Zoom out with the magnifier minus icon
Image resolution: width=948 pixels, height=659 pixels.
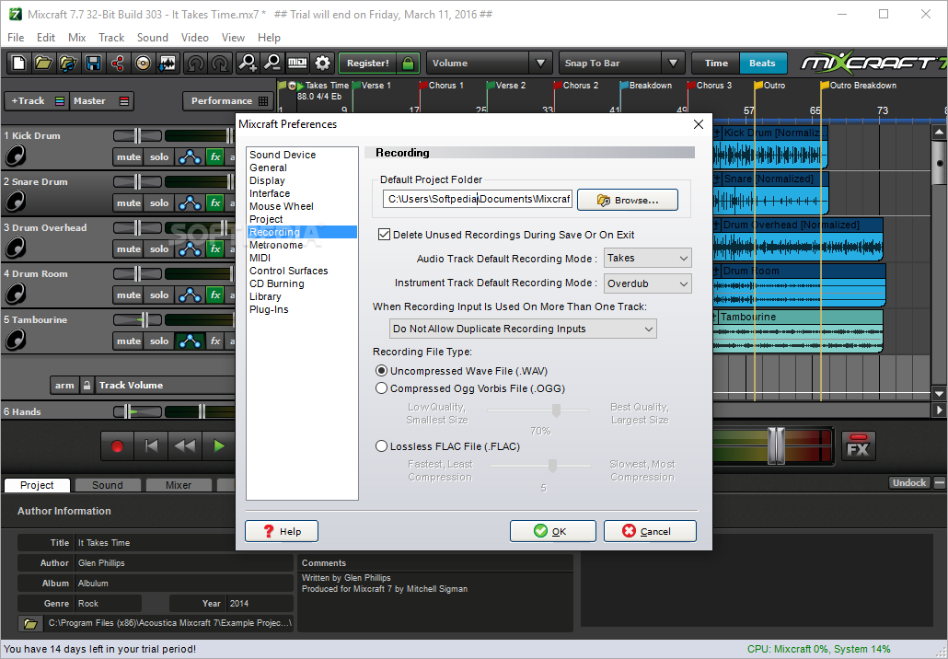[272, 63]
